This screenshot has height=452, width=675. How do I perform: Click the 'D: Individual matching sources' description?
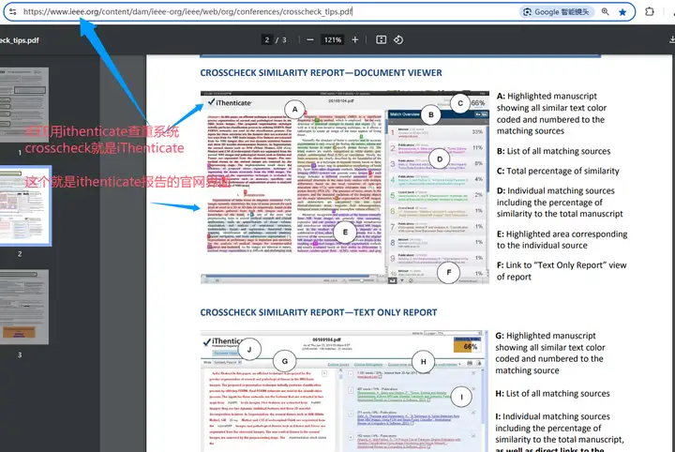[x=560, y=203]
